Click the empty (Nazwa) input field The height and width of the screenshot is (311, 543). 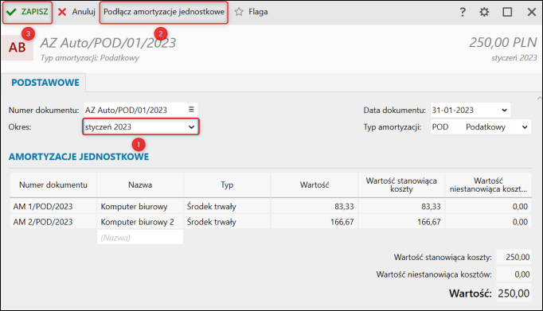point(140,237)
